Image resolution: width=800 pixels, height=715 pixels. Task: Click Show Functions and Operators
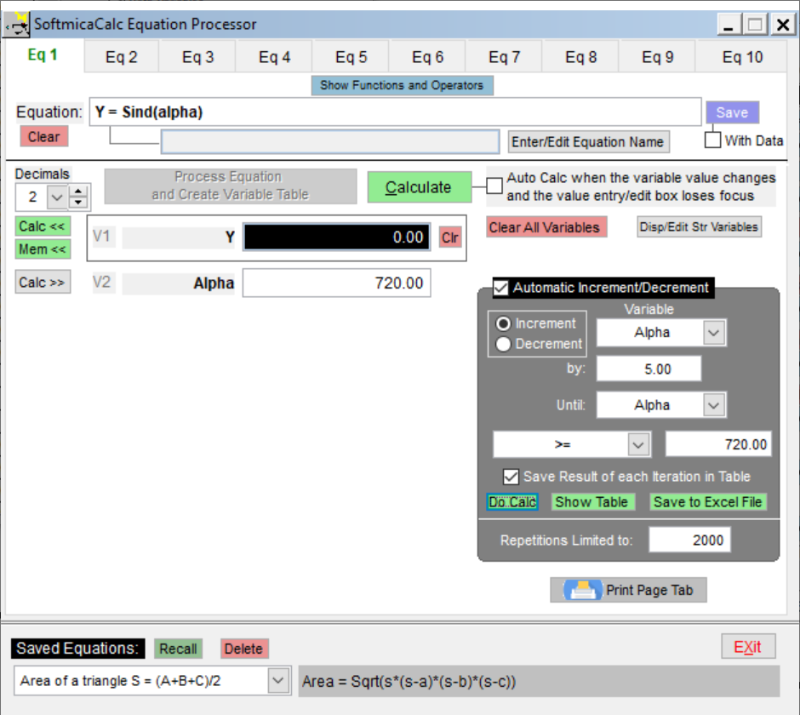(x=402, y=85)
